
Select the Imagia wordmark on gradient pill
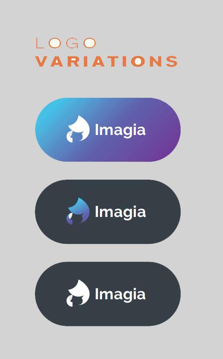point(120,131)
